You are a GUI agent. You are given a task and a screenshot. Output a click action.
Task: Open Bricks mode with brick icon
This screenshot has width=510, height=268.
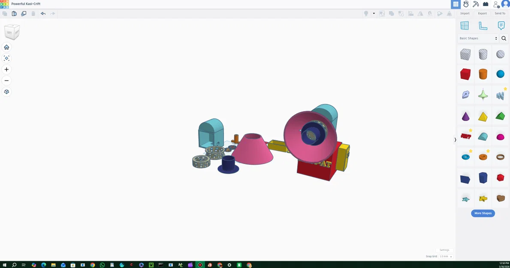(486, 4)
